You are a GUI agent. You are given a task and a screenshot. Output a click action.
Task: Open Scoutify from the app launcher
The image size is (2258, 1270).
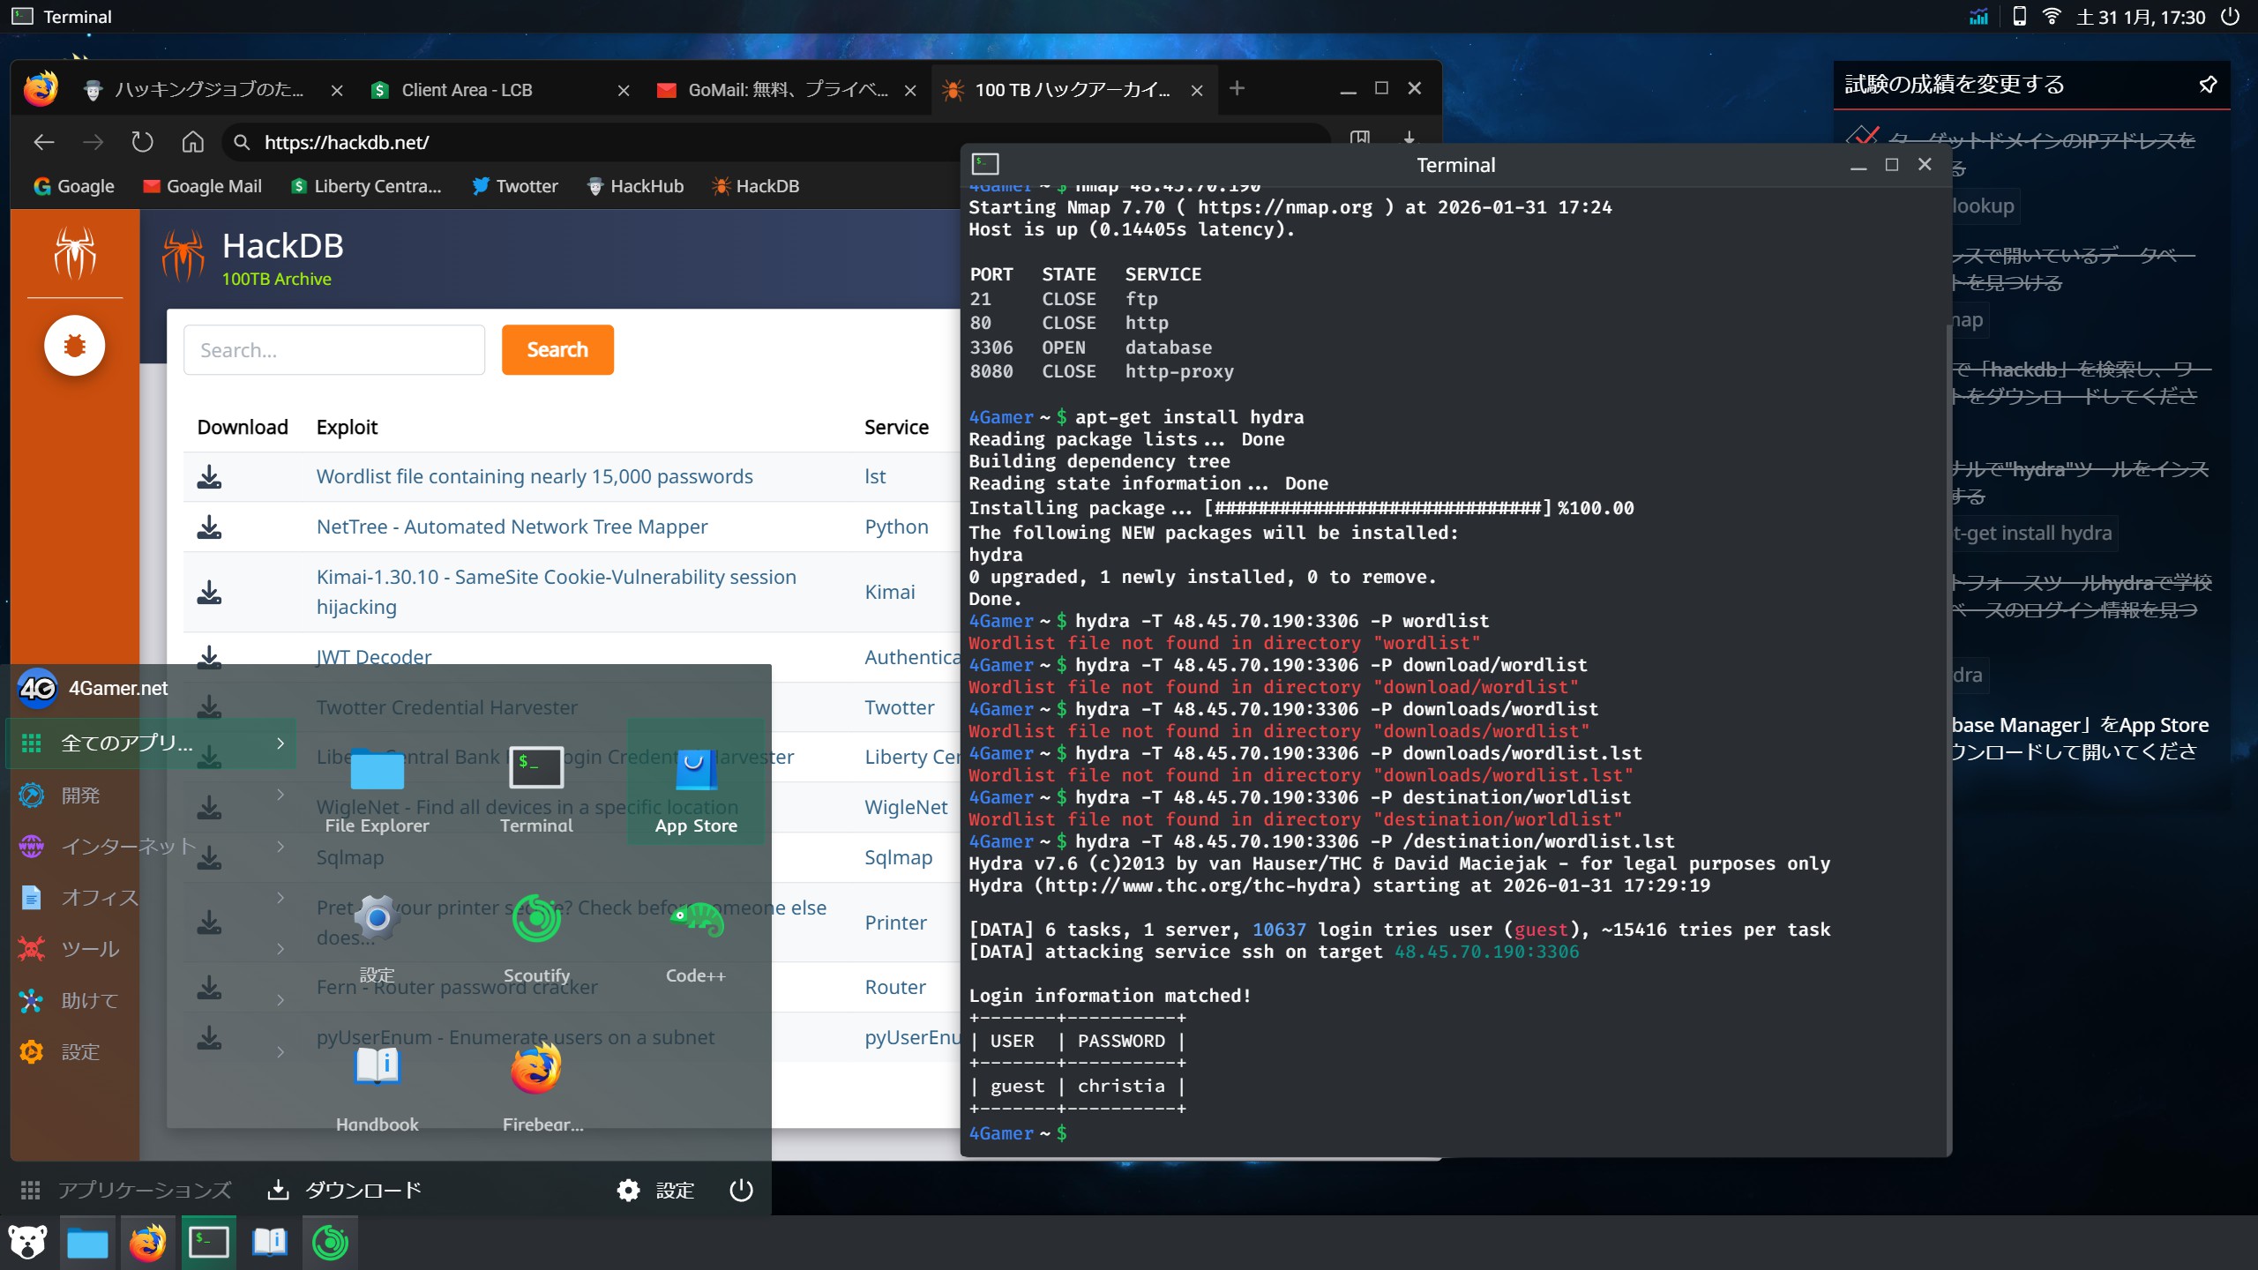536,919
